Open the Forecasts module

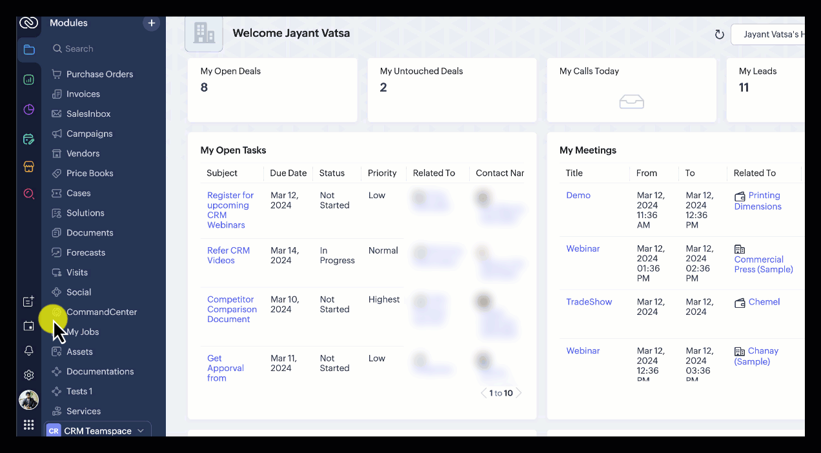pyautogui.click(x=85, y=252)
